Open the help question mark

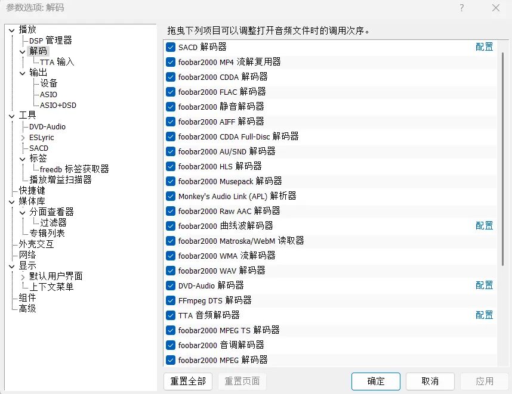click(462, 8)
